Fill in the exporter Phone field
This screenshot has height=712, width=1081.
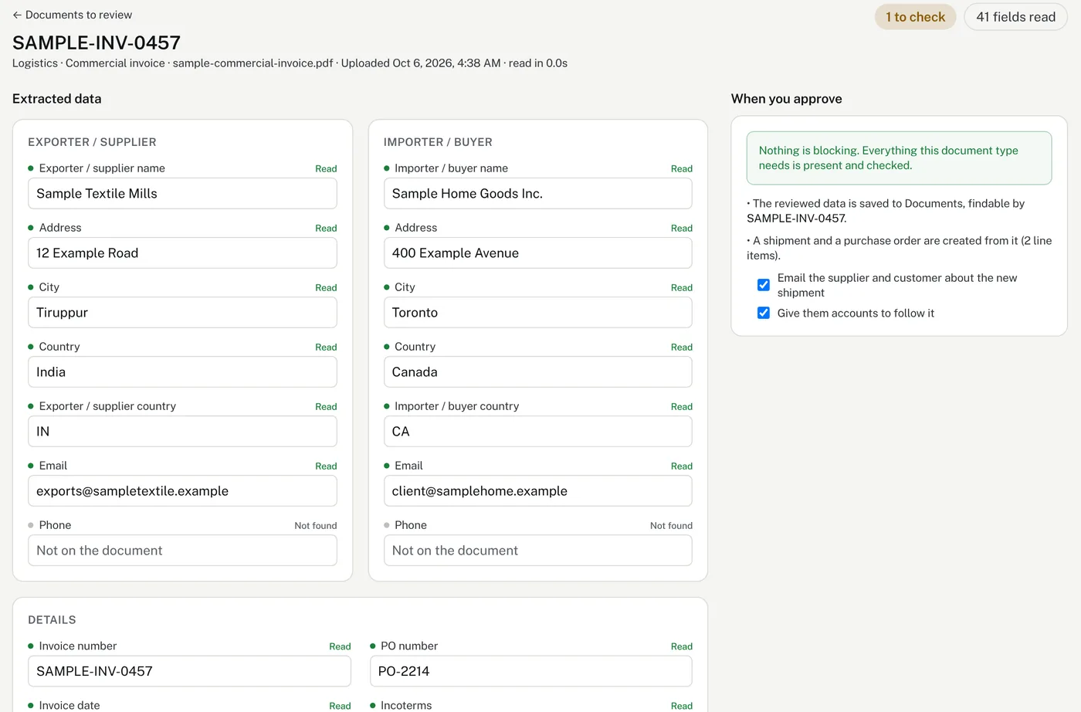coord(182,551)
